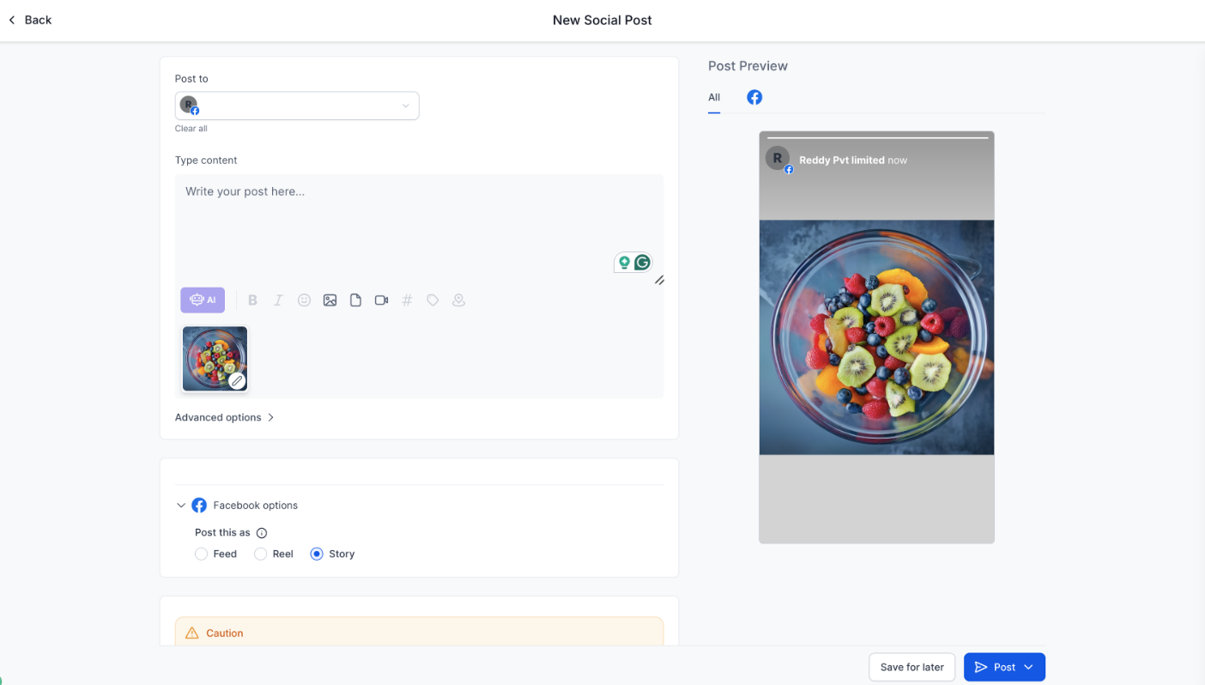Click the mention user icon
The height and width of the screenshot is (685, 1205).
tap(458, 300)
